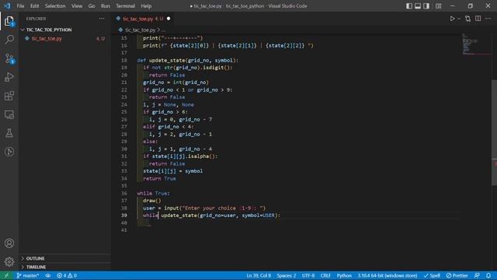The height and width of the screenshot is (280, 497).
Task: Open the breadcrumb ellipsis symbol item
Action: (x=163, y=30)
